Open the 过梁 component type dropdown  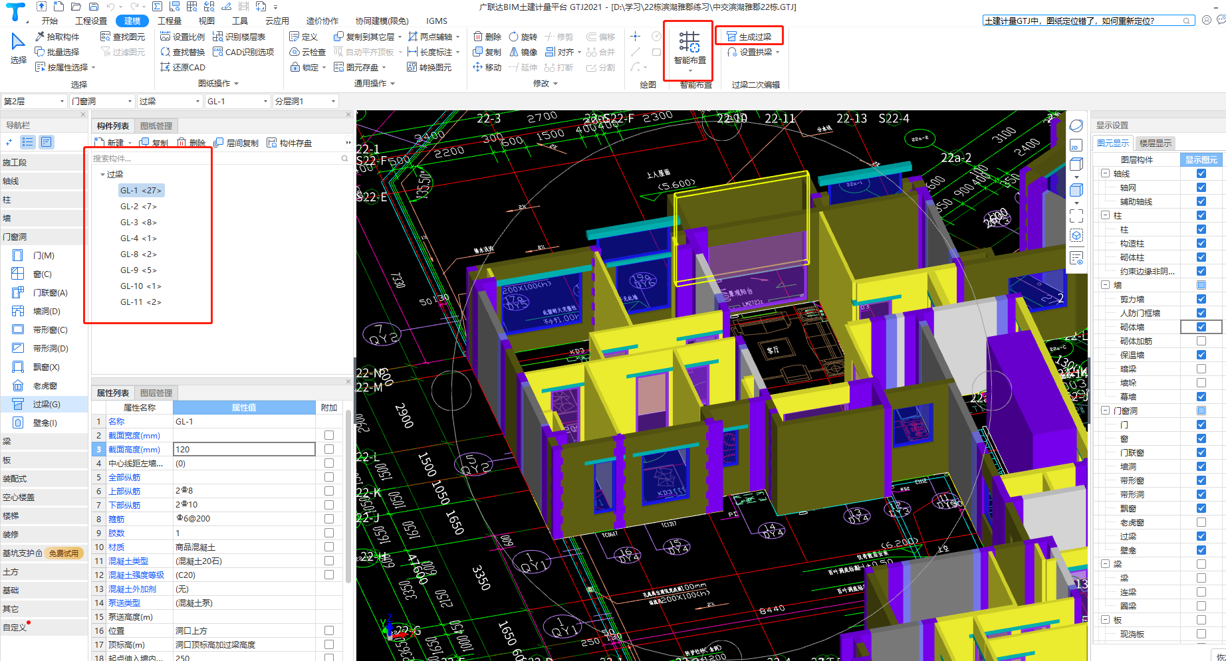pyautogui.click(x=170, y=101)
